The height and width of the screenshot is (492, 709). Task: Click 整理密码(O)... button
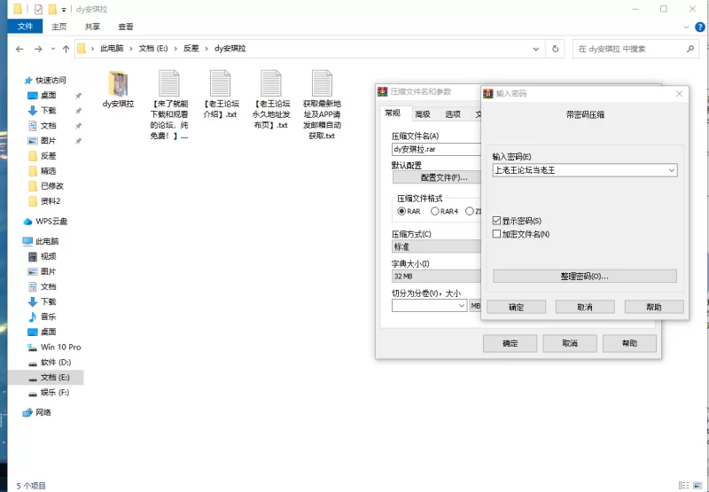tap(585, 277)
